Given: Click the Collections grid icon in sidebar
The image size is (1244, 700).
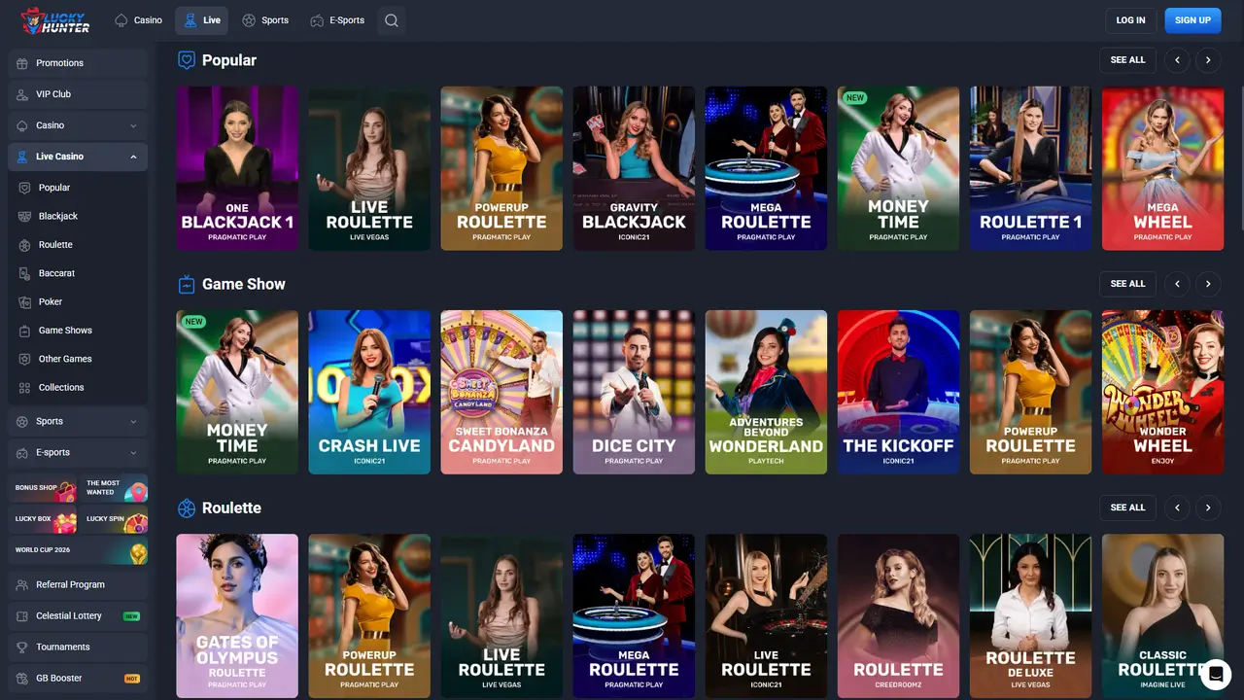Looking at the screenshot, I should [x=25, y=387].
